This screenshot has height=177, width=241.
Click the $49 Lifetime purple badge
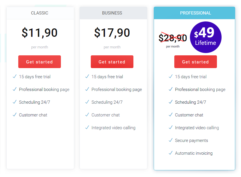pos(206,37)
